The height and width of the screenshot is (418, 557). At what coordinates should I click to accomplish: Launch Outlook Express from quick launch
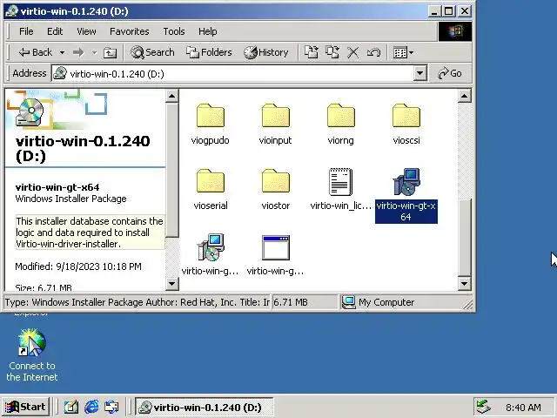click(111, 407)
